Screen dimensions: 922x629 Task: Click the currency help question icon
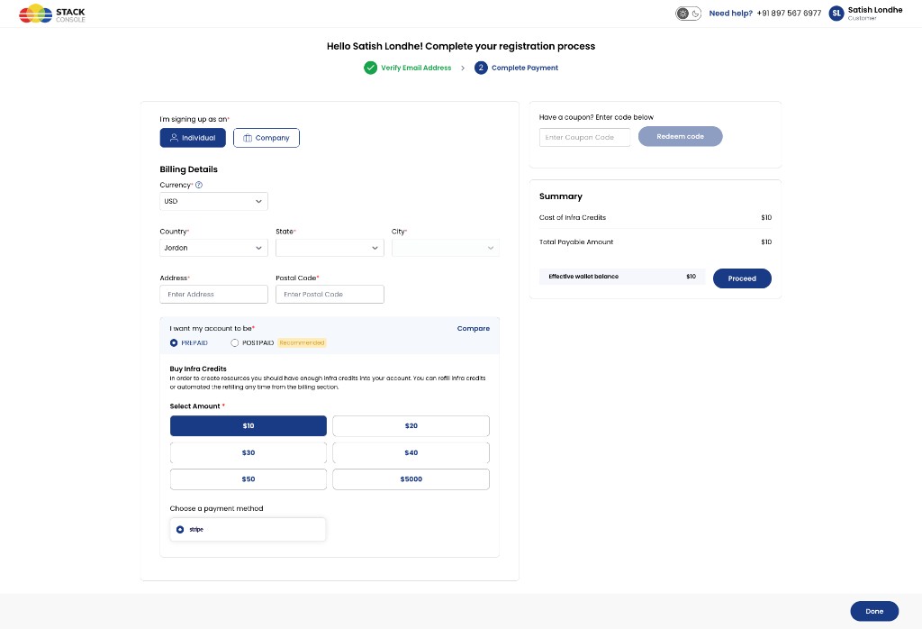coord(199,185)
